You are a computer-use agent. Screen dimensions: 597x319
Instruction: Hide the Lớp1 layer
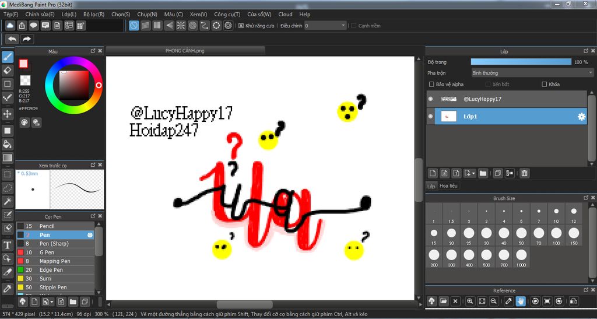click(x=431, y=117)
